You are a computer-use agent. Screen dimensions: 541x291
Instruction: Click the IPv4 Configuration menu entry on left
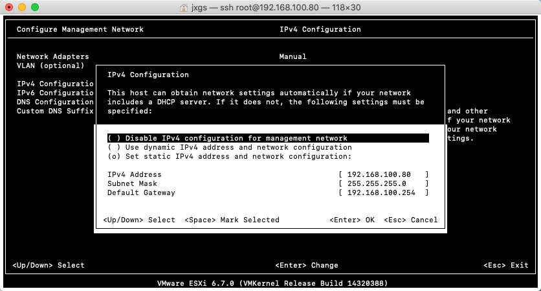coord(55,84)
